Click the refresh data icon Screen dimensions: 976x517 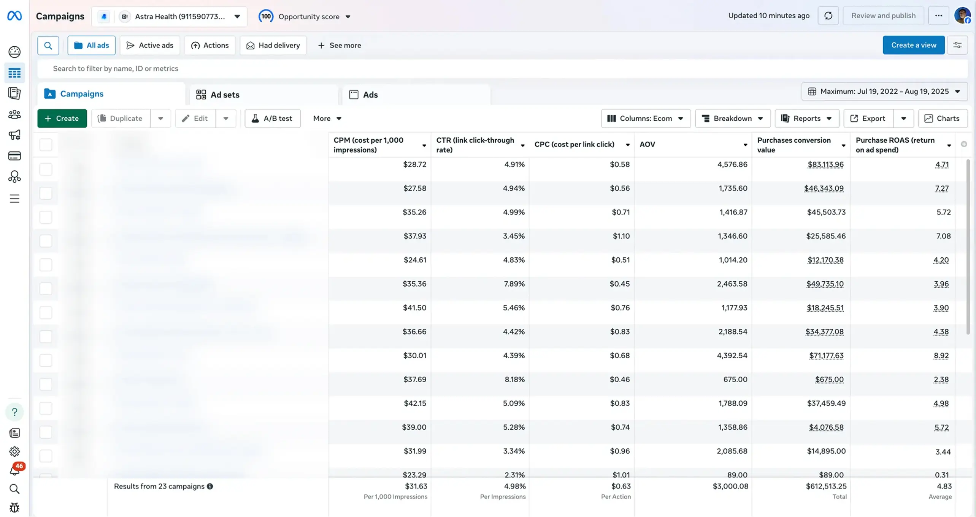click(828, 16)
